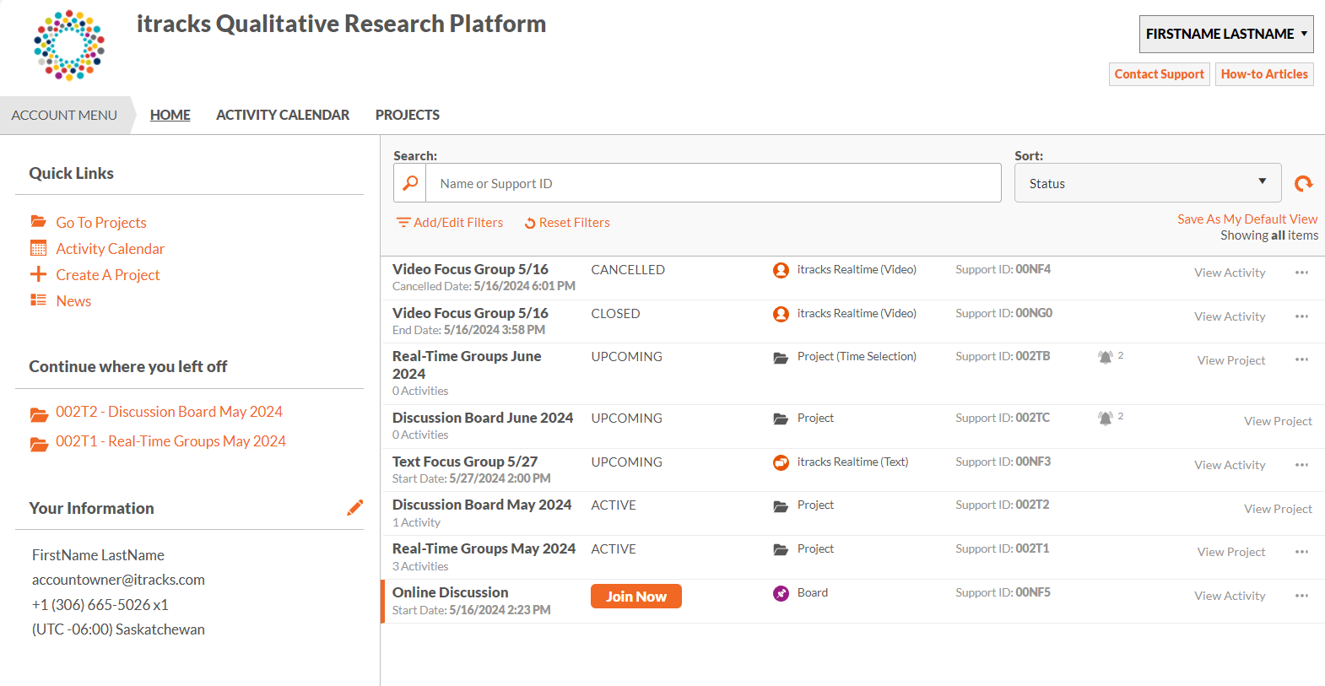
Task: Click Join Now for Online Discussion
Action: (x=636, y=597)
